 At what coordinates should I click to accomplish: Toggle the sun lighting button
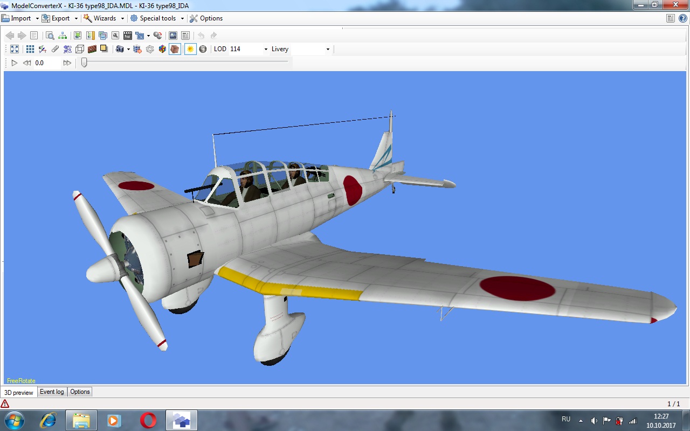point(190,49)
